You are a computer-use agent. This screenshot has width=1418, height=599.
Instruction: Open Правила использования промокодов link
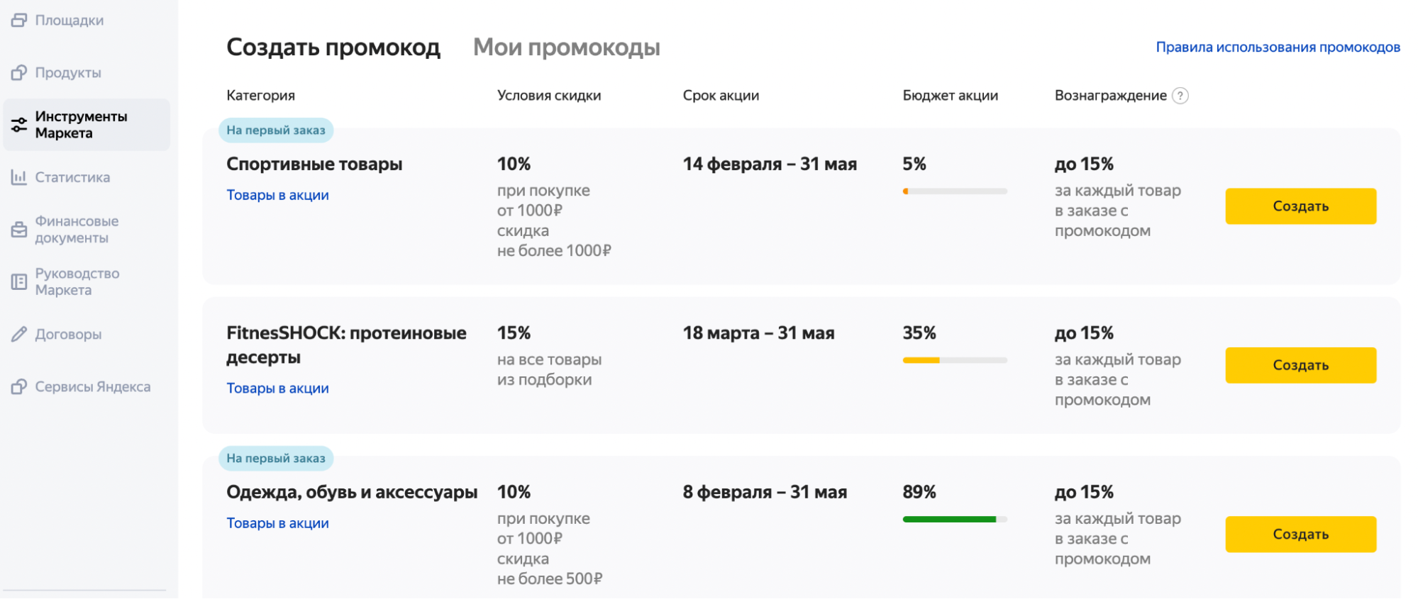pyautogui.click(x=1278, y=47)
